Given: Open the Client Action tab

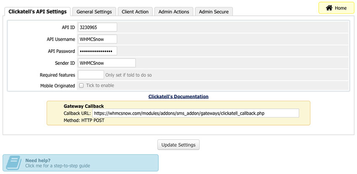Looking at the screenshot, I should (135, 12).
